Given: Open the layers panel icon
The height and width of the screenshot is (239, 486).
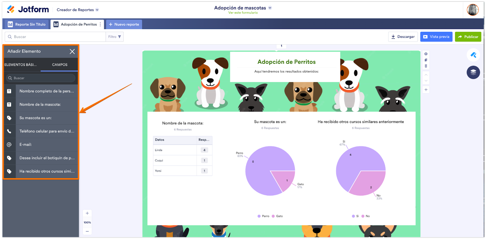Looking at the screenshot, I should coord(473,72).
